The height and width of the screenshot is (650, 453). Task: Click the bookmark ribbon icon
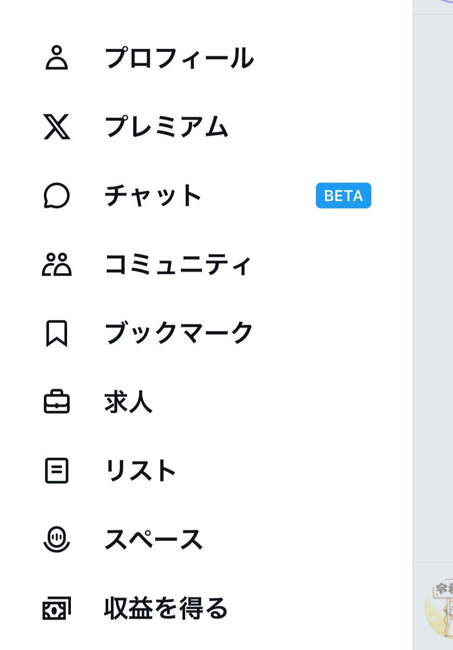56,333
